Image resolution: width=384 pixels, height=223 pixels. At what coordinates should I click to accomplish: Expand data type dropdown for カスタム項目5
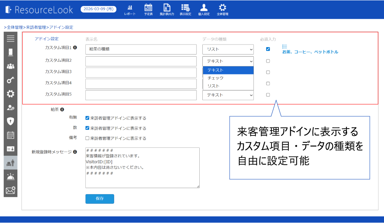[228, 95]
